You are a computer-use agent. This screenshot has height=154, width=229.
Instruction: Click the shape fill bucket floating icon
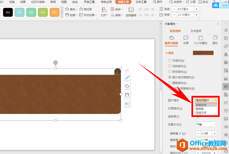pos(127,87)
